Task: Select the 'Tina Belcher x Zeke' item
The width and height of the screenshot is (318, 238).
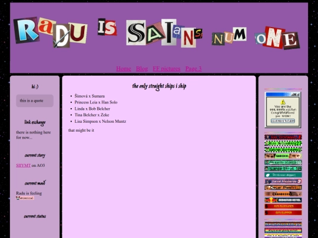Action: tap(92, 115)
